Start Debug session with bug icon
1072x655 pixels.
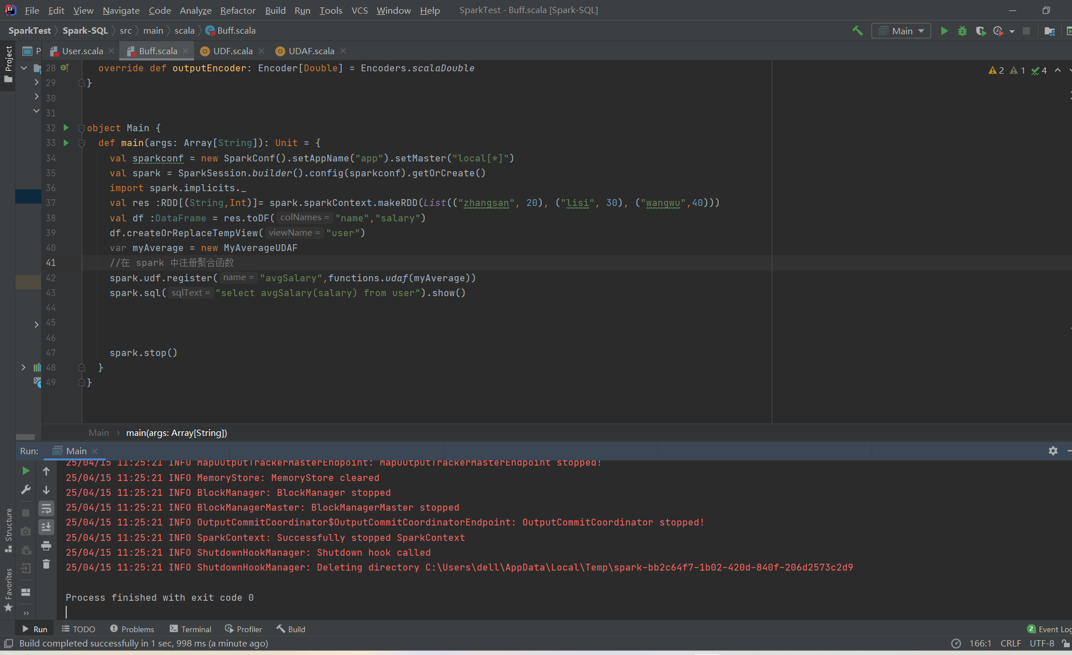point(963,31)
